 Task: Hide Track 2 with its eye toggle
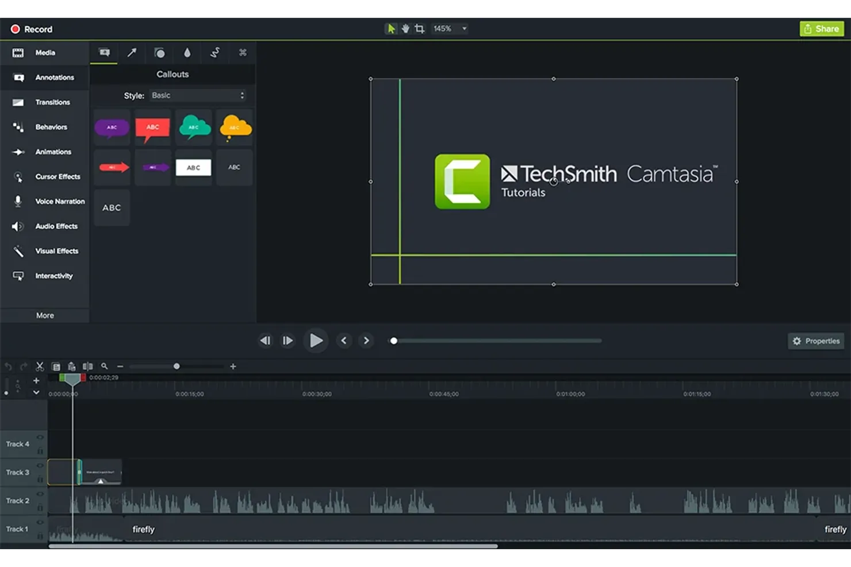(x=40, y=493)
